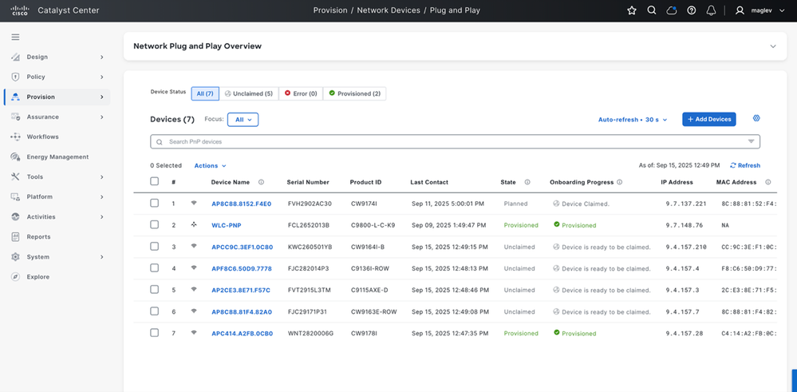
Task: Select the All (7) status tab
Action: (x=205, y=93)
